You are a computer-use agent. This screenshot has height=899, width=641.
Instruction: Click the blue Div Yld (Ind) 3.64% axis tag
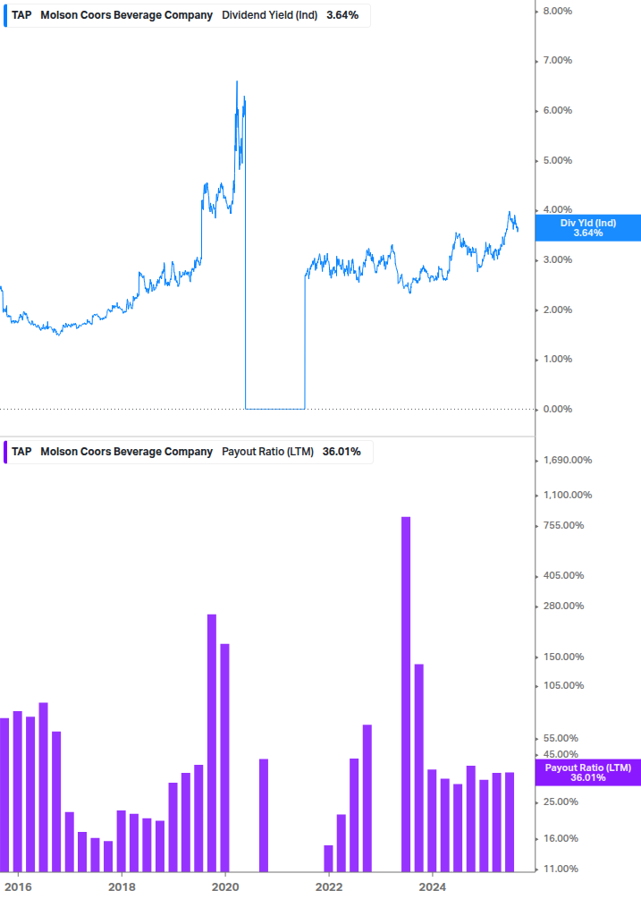(587, 227)
